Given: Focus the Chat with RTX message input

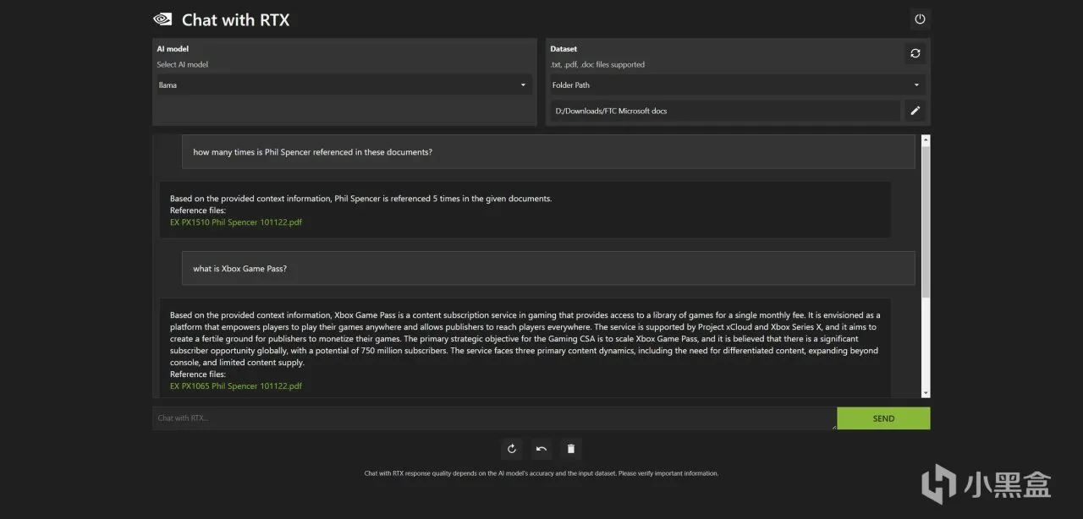Looking at the screenshot, I should click(494, 418).
